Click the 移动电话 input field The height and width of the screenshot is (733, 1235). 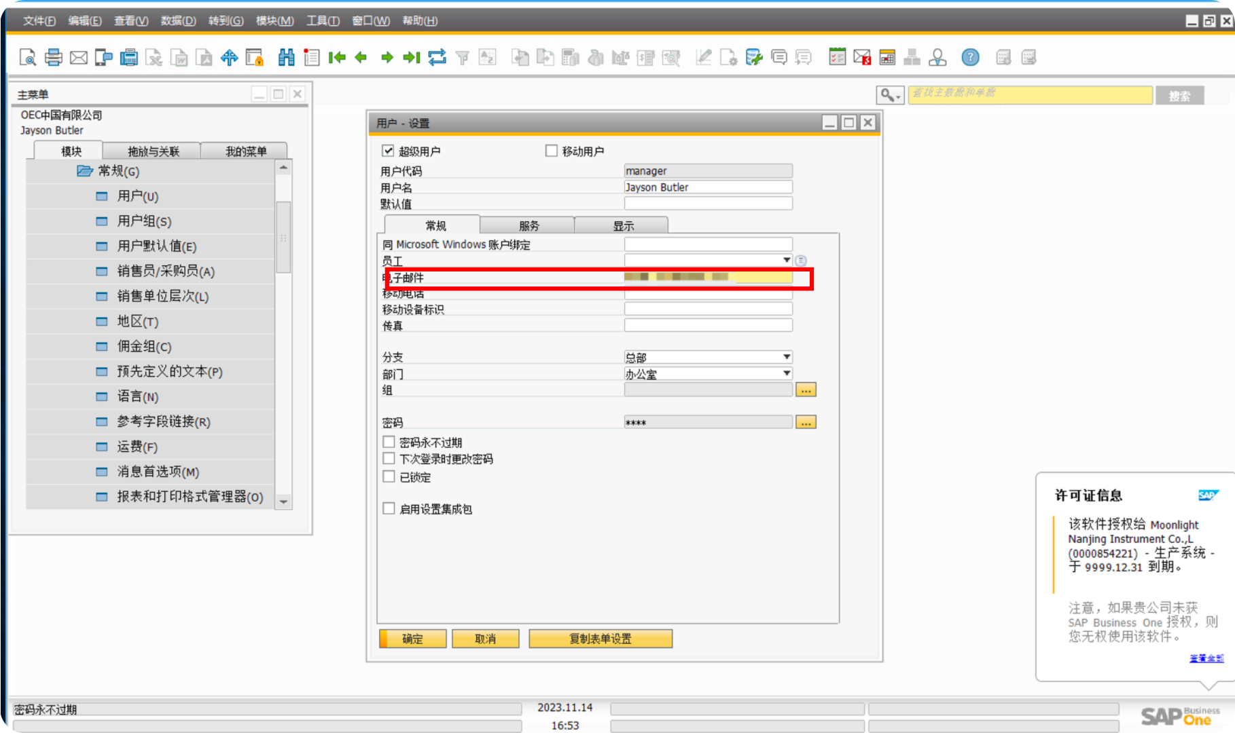[x=708, y=294]
